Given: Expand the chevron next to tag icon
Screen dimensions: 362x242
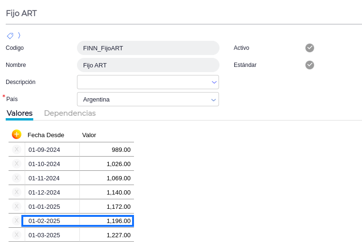Looking at the screenshot, I should tap(19, 35).
